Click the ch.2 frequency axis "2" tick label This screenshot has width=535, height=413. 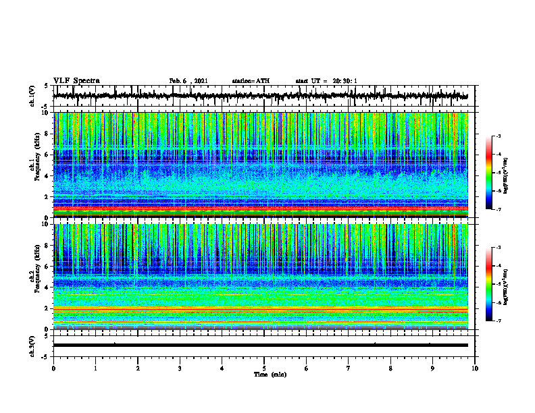(47, 308)
